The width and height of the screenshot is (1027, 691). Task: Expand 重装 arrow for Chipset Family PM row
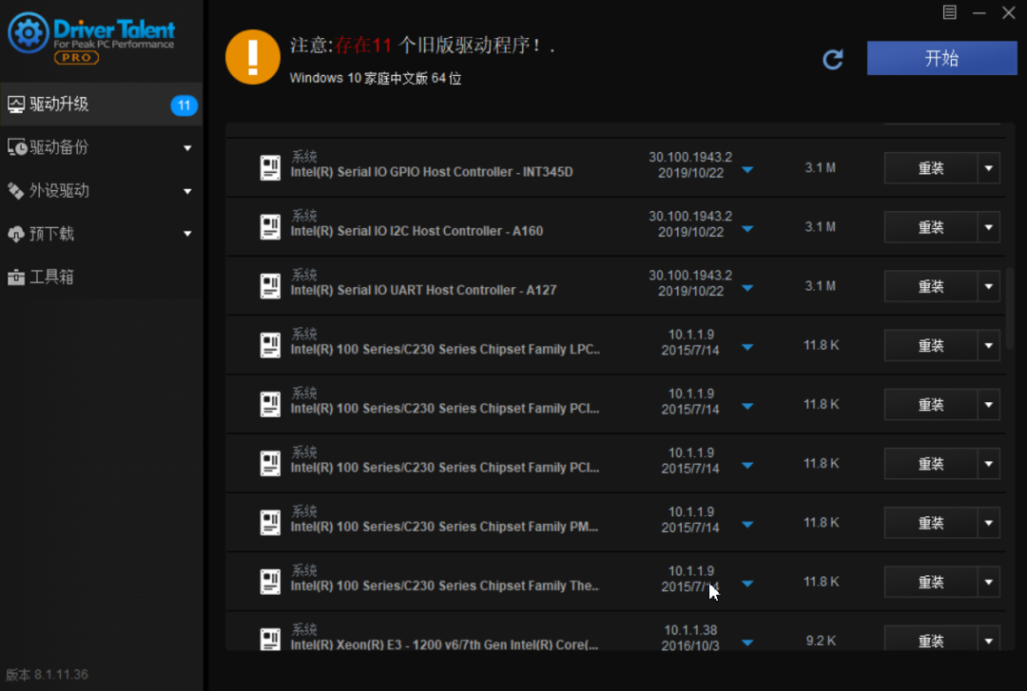[988, 523]
